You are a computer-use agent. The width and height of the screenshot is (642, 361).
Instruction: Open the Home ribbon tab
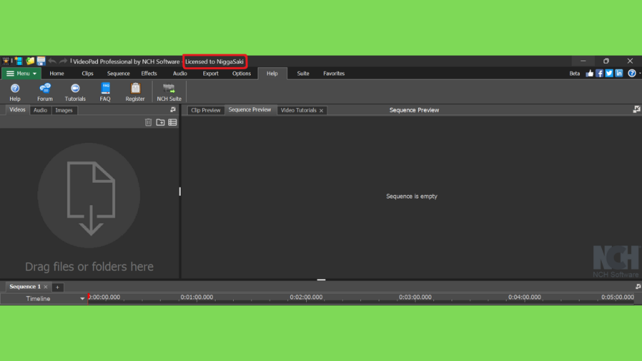[57, 74]
